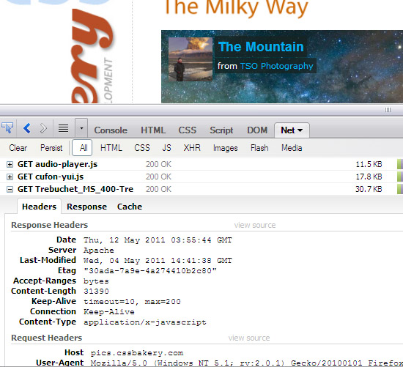Expand the GET cufon-yui.js request
Screen dimensions: 403x367
click(x=10, y=177)
